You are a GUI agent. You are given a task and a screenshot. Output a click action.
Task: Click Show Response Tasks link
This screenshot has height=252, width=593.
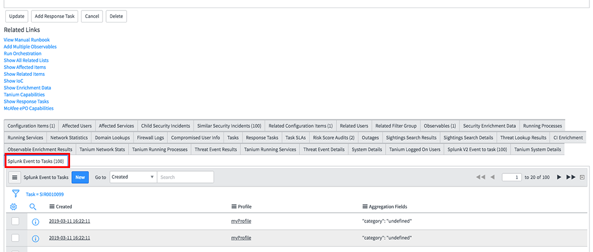coord(27,101)
